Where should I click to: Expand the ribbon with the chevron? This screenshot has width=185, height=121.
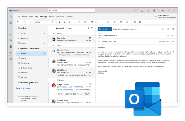click(174, 23)
